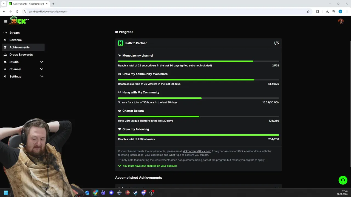The width and height of the screenshot is (351, 197).
Task: Select Achievements in the sidebar
Action: click(x=23, y=47)
